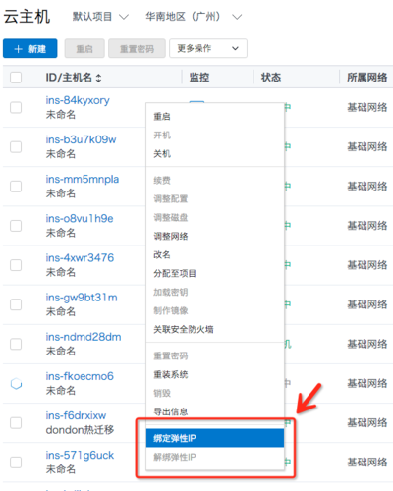Image resolution: width=393 pixels, height=491 pixels.
Task: Check the box for ins-4xwr3476
Action: click(x=16, y=265)
